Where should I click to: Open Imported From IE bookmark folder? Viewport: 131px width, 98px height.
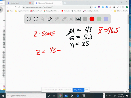(22, 11)
